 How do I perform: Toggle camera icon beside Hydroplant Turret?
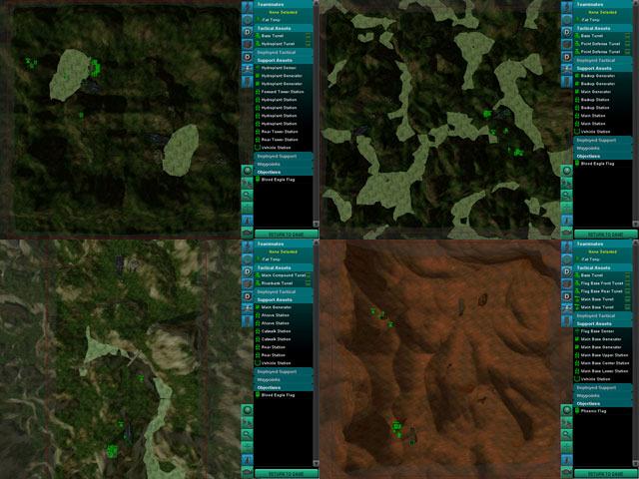coord(309,44)
